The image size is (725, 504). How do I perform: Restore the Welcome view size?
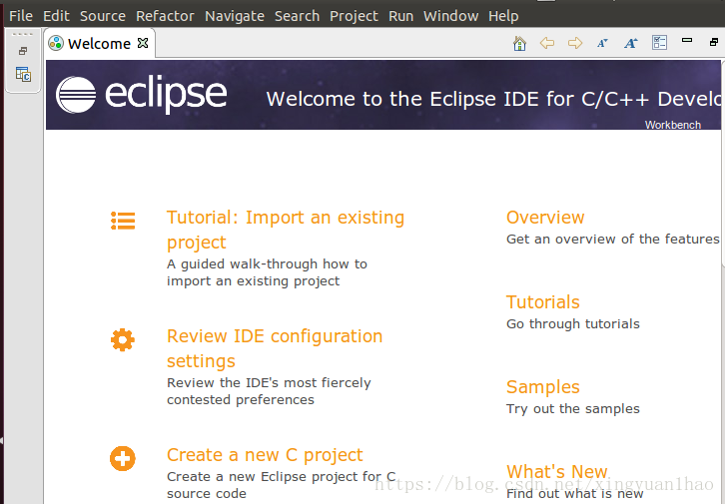pos(714,42)
